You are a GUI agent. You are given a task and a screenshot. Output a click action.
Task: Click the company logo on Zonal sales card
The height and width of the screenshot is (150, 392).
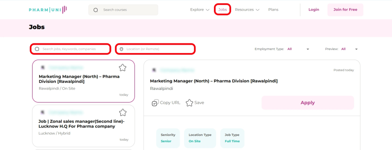coord(43,112)
